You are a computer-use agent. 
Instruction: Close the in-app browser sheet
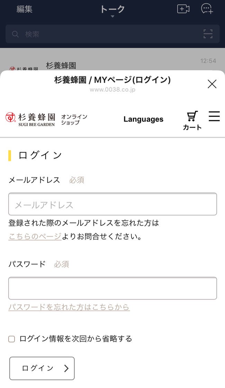212,84
